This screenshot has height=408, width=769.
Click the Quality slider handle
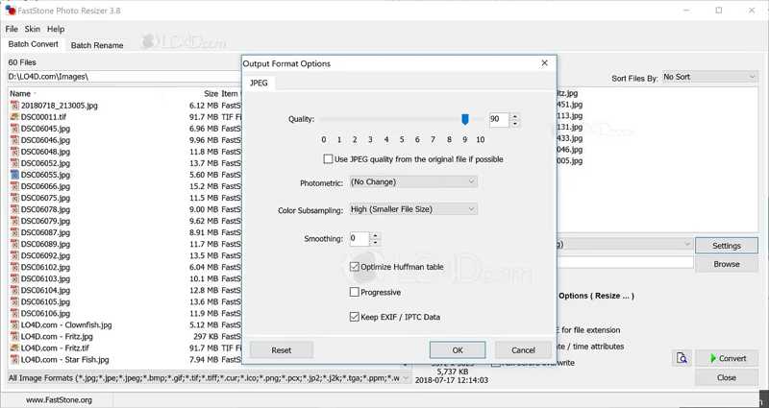coord(465,119)
